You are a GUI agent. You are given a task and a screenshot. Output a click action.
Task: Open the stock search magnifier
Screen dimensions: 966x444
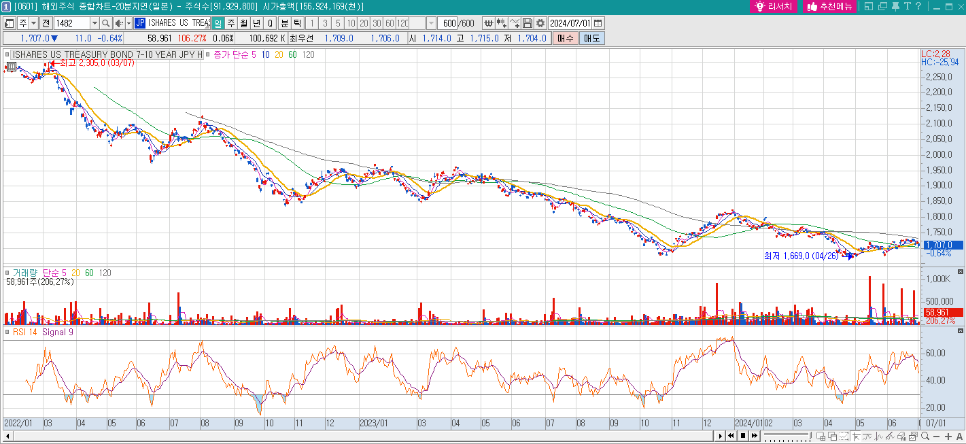tap(105, 23)
